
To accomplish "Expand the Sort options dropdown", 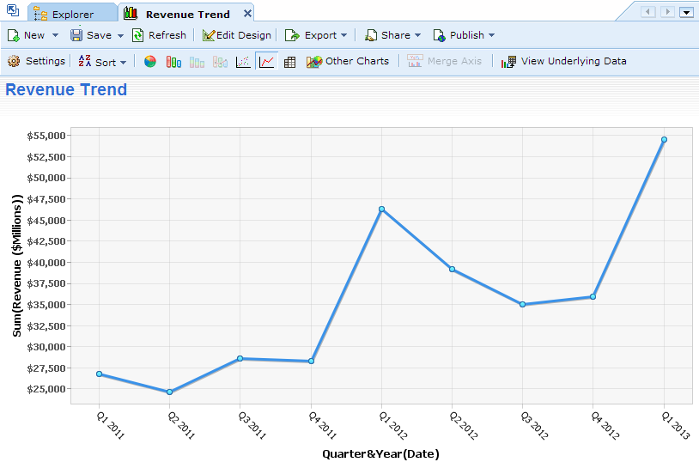I will [123, 62].
